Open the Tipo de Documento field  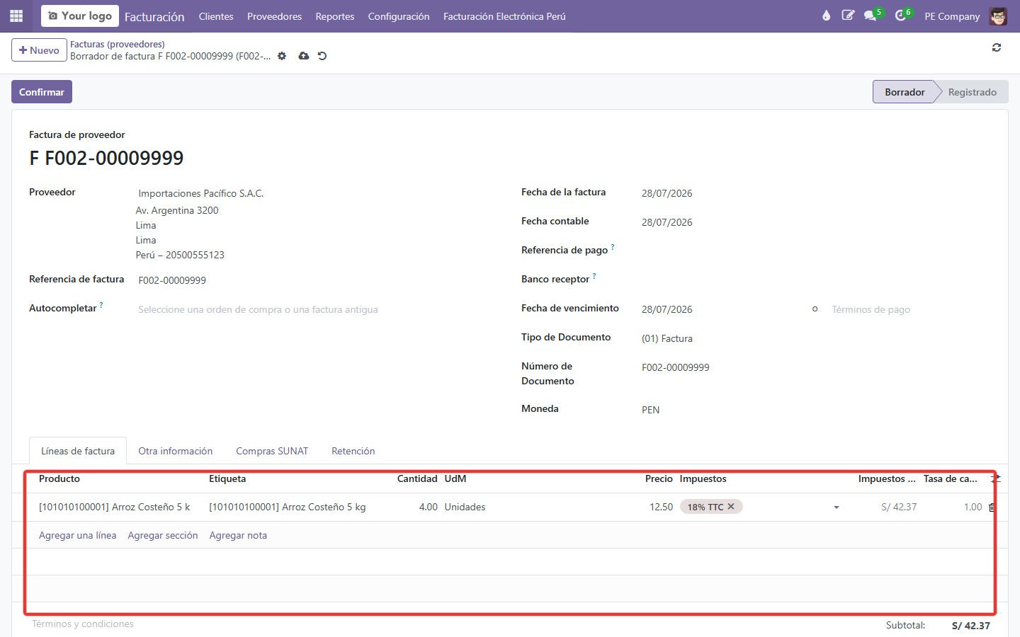click(x=815, y=338)
